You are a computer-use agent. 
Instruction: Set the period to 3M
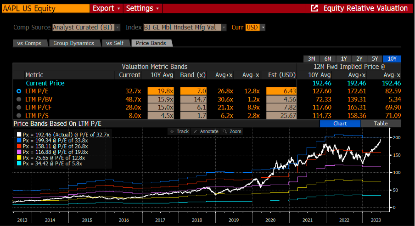point(312,59)
